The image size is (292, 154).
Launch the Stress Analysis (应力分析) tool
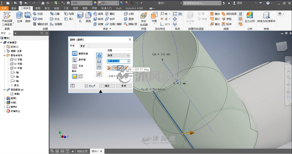point(250,17)
